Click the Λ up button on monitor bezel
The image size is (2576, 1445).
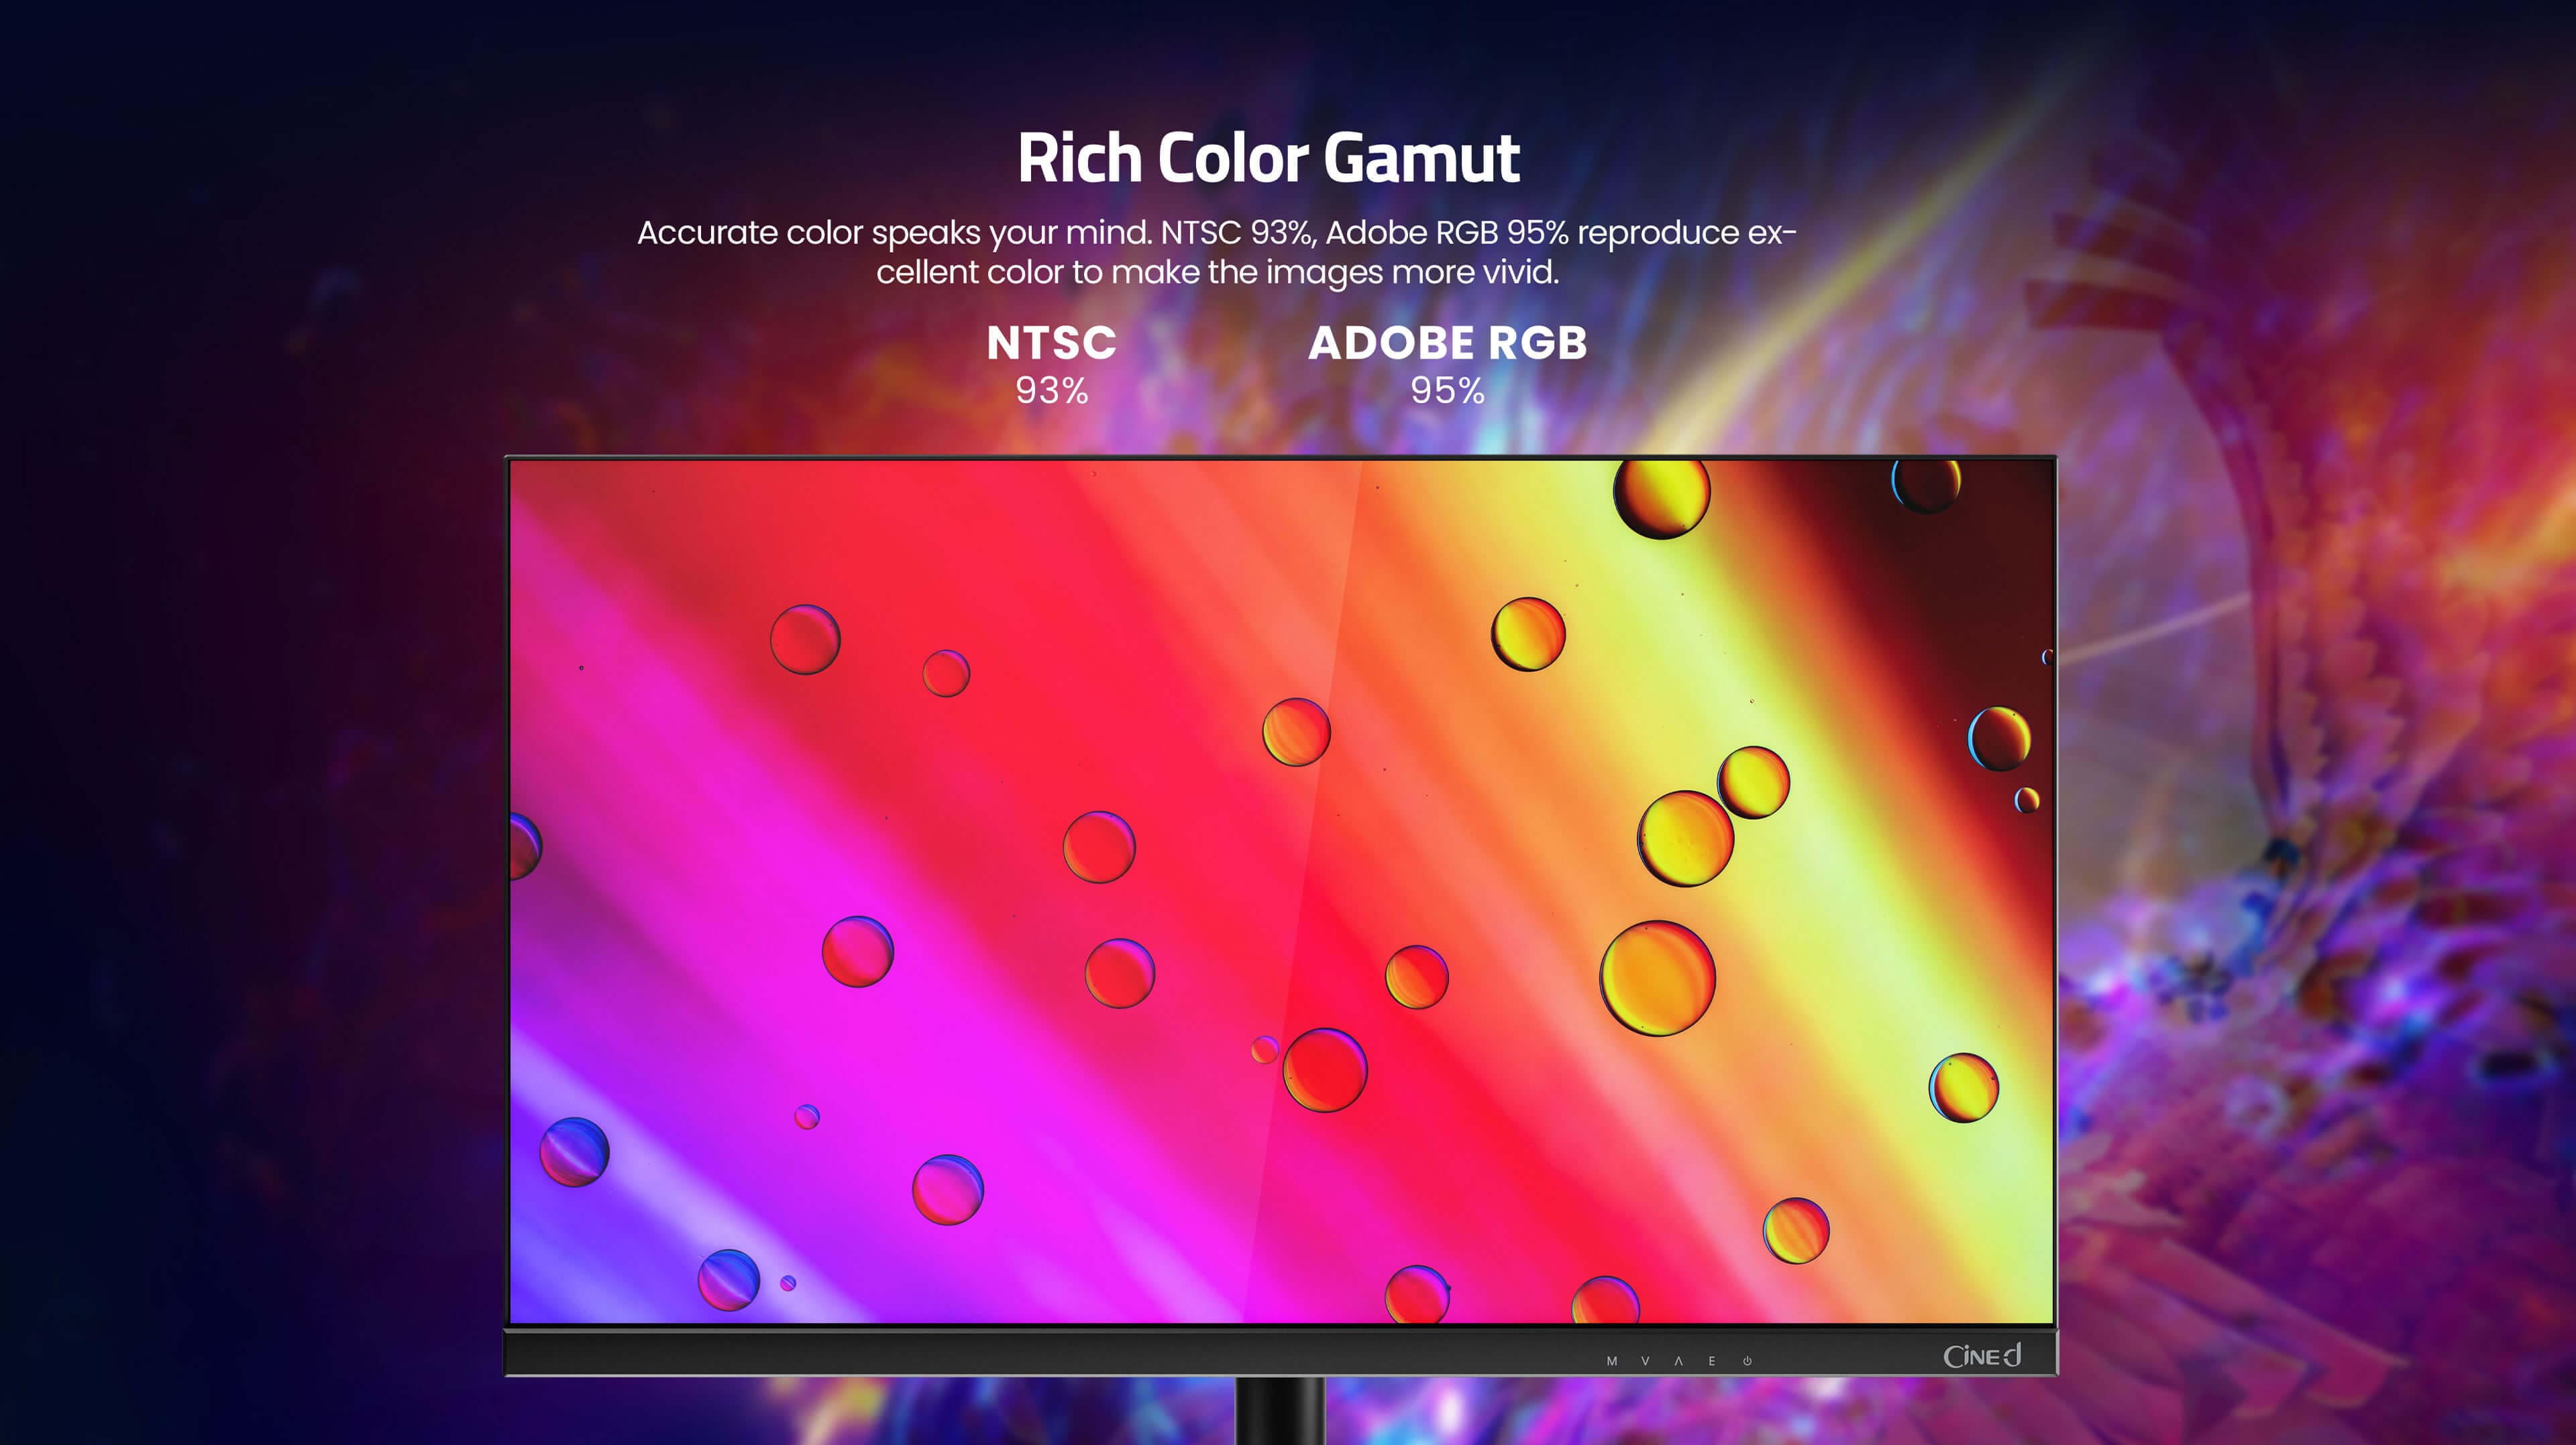(x=1679, y=1361)
